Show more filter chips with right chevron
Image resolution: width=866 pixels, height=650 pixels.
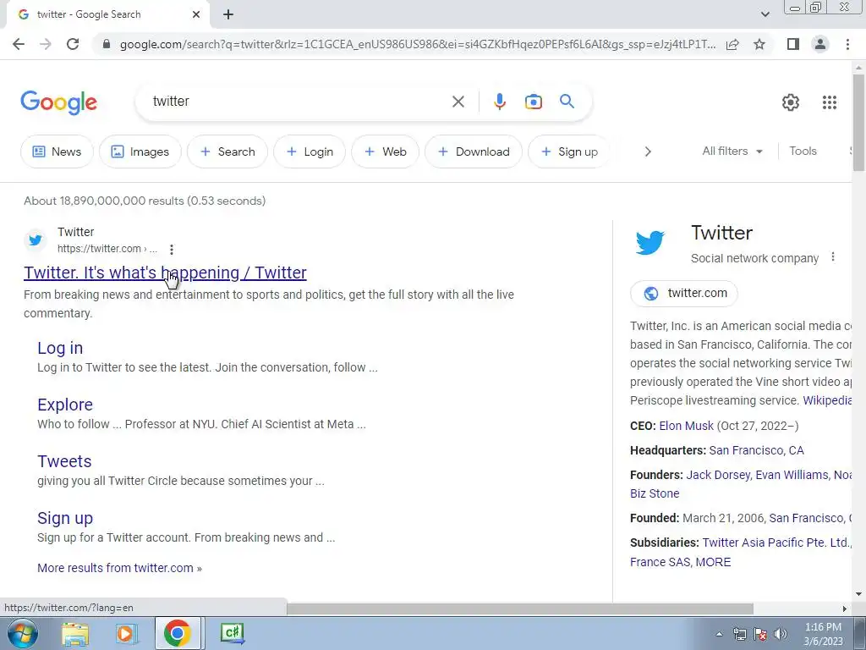point(648,151)
